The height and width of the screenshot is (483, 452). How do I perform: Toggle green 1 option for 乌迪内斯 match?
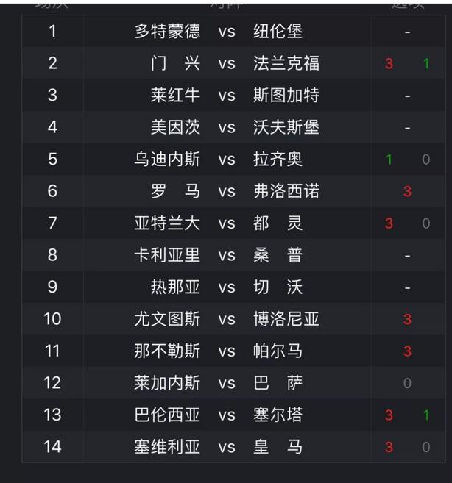tap(389, 160)
